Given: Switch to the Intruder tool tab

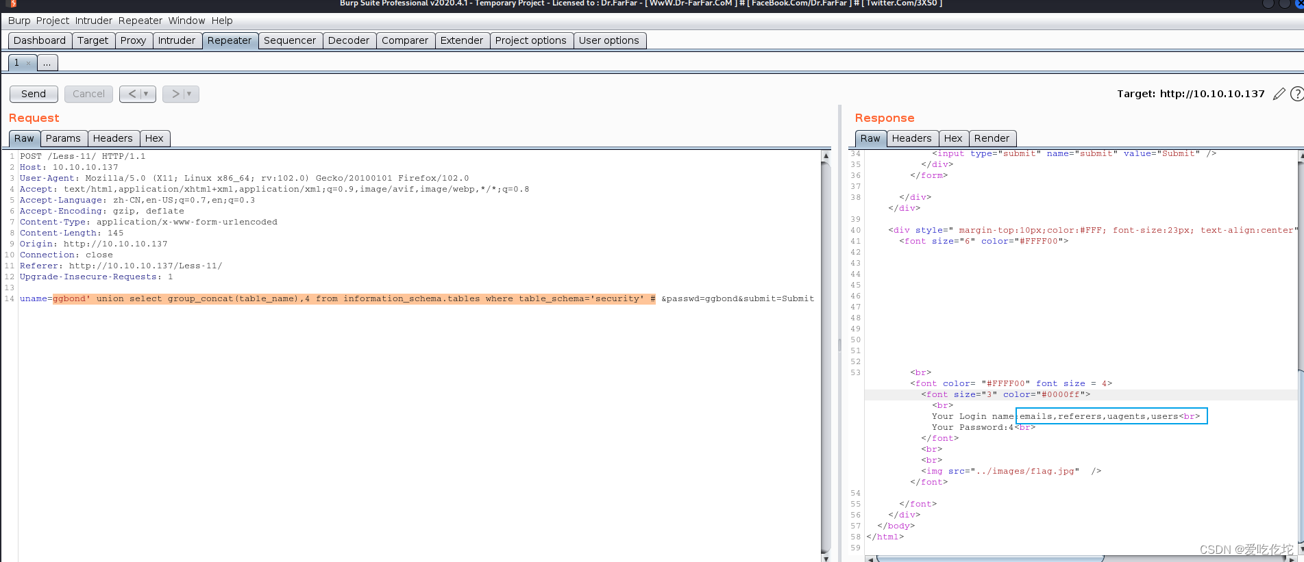Looking at the screenshot, I should pyautogui.click(x=177, y=40).
